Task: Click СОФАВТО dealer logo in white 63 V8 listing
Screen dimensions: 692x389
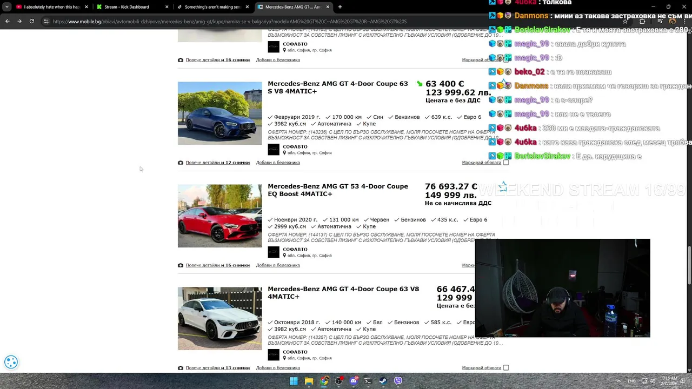Action: coord(274,355)
